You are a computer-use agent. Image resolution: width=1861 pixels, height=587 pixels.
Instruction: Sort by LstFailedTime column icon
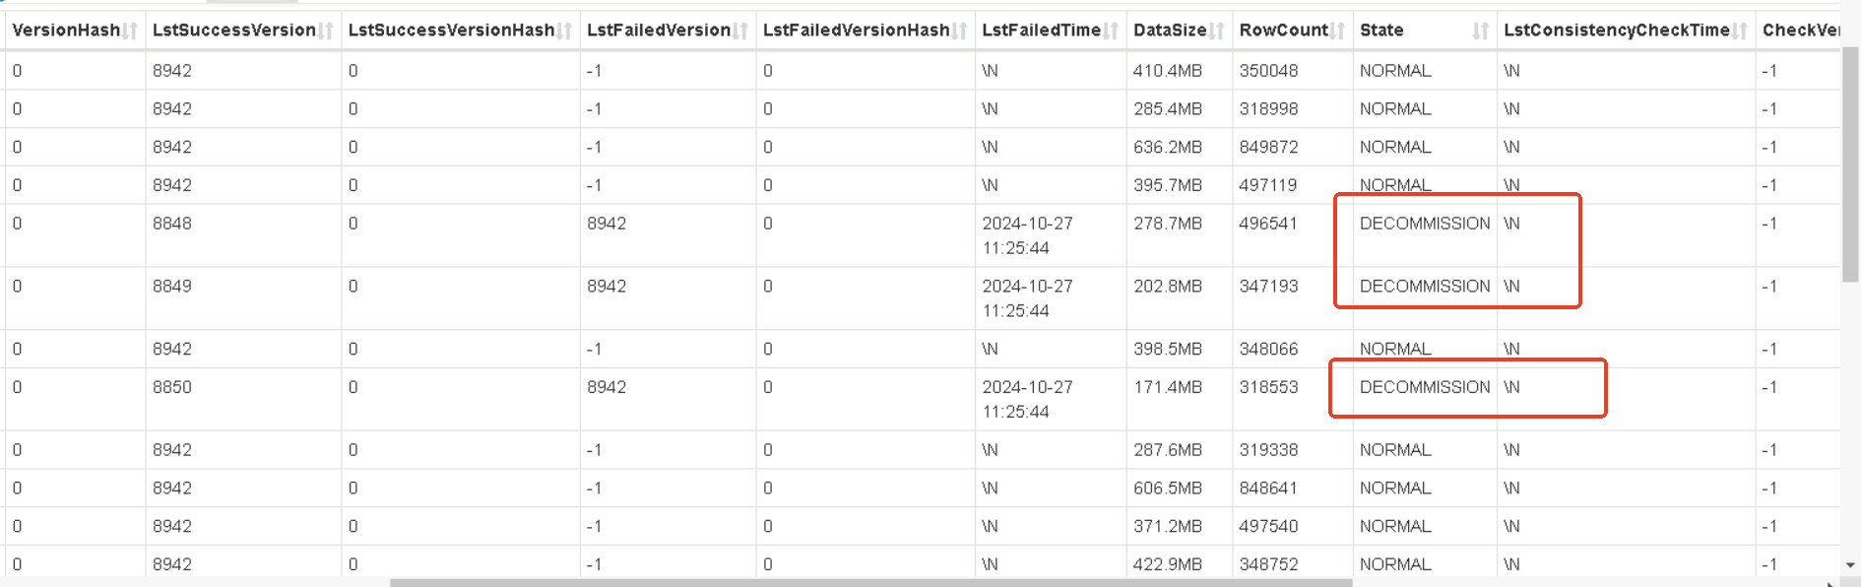point(1112,32)
